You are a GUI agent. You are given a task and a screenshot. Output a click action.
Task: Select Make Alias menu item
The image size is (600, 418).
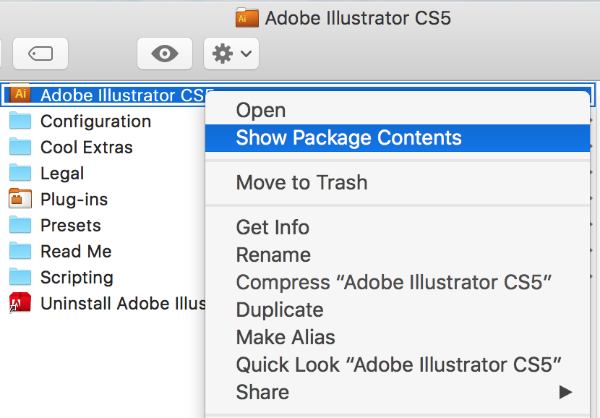pos(397,337)
